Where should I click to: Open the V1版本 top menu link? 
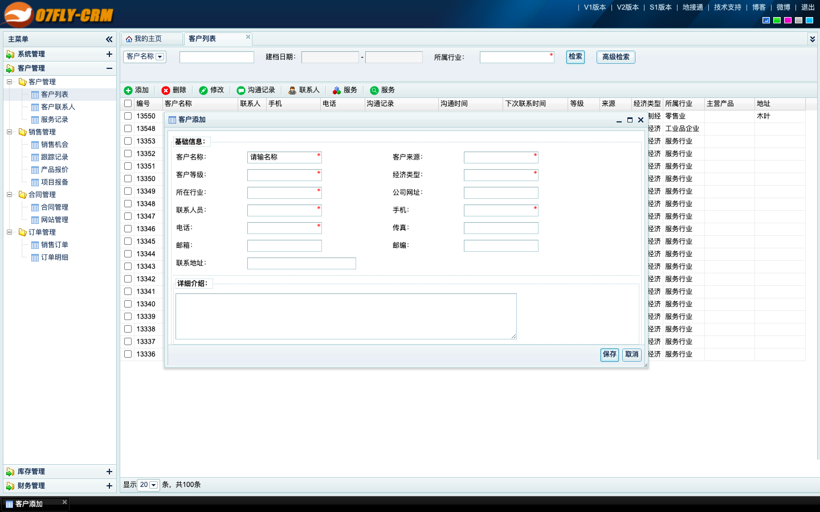pyautogui.click(x=595, y=7)
